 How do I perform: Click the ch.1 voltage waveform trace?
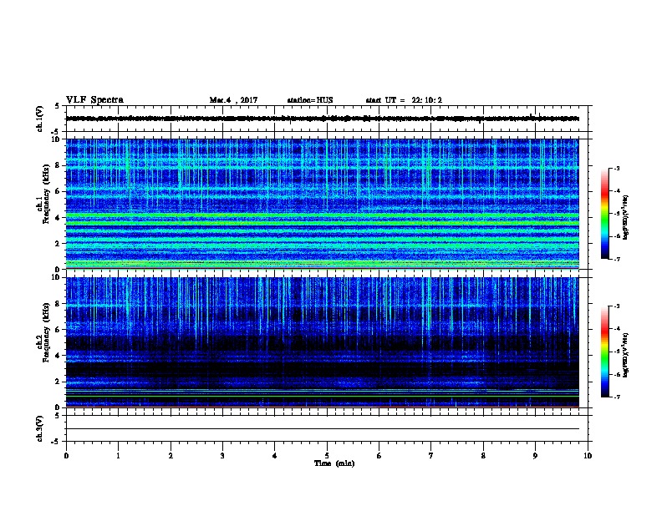tap(323, 119)
